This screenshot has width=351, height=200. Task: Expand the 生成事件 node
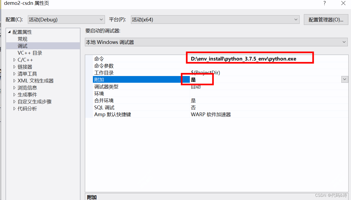tap(14, 95)
